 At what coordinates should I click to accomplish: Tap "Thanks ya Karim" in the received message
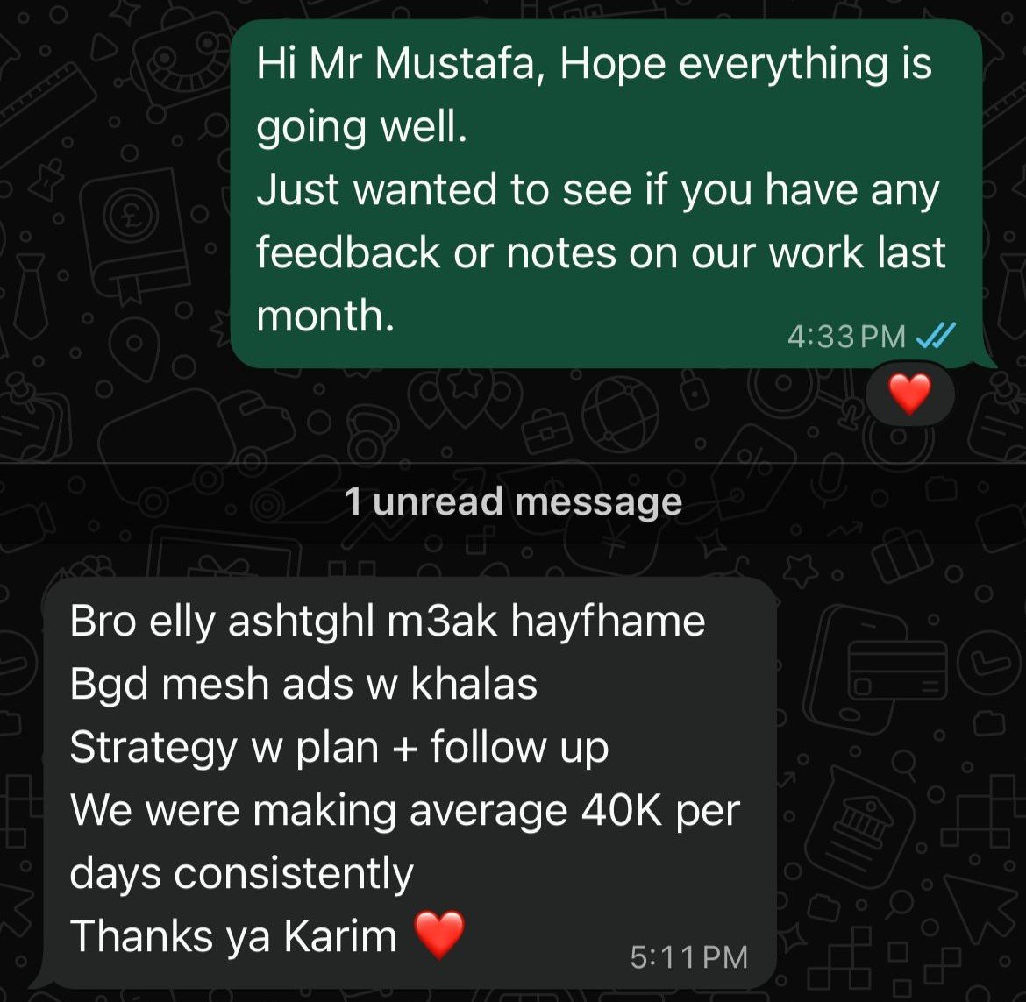(x=233, y=936)
